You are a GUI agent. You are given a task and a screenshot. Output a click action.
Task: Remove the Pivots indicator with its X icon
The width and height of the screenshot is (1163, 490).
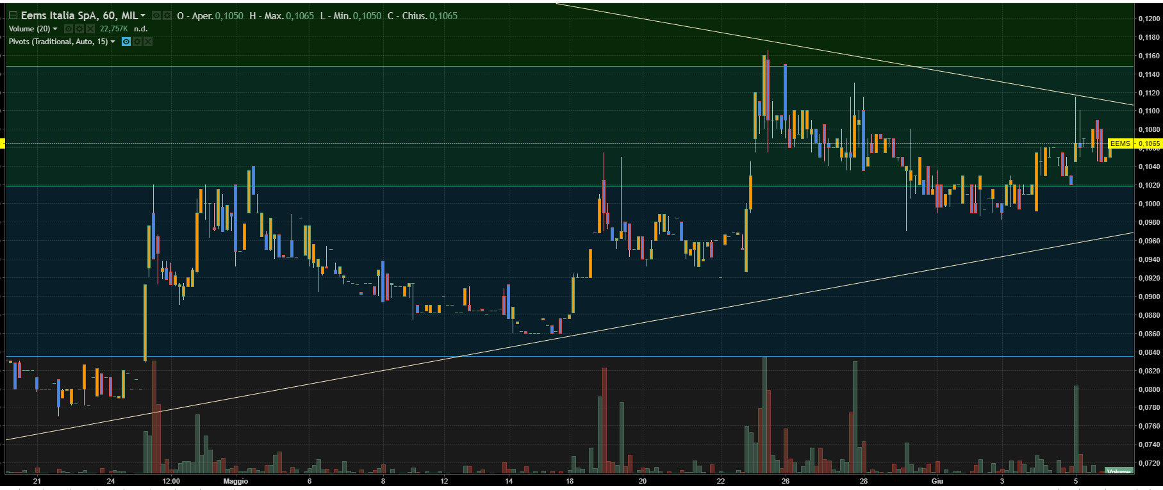148,42
